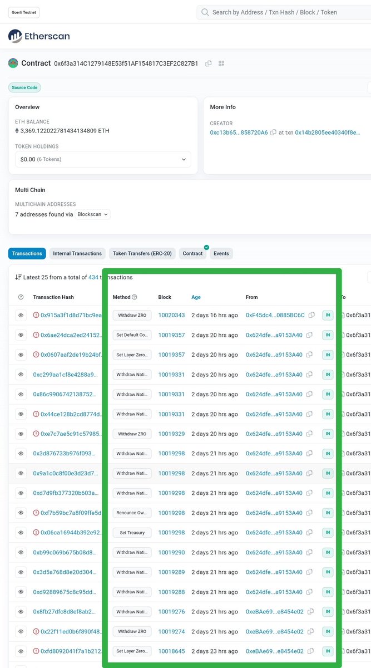
Task: Preview transaction 0x44ce128b2cd8774d with eye icon
Action: pyautogui.click(x=21, y=414)
